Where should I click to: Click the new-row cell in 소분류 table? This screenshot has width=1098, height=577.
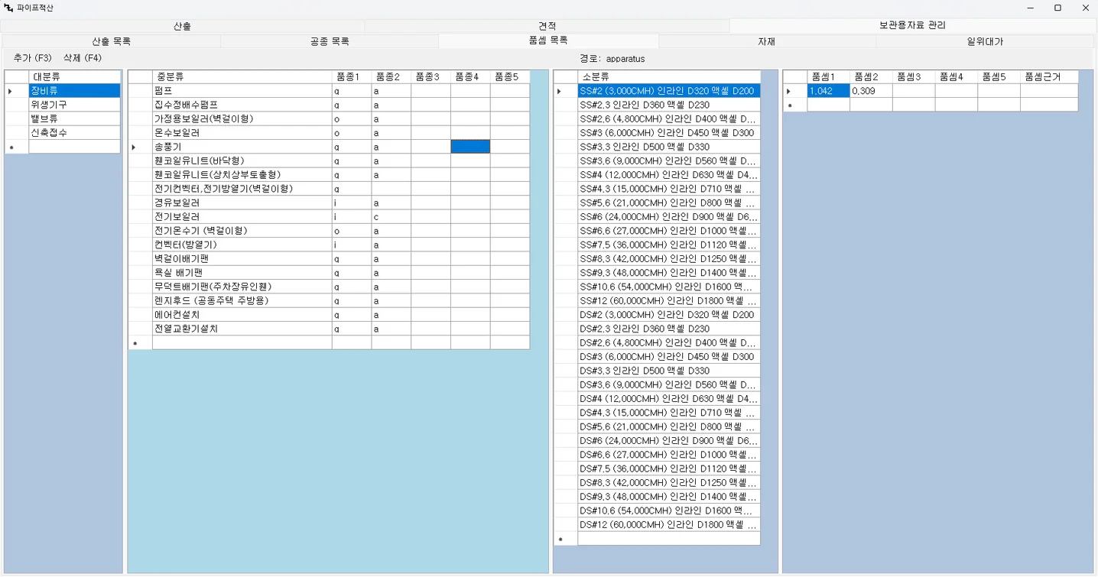[x=668, y=539]
